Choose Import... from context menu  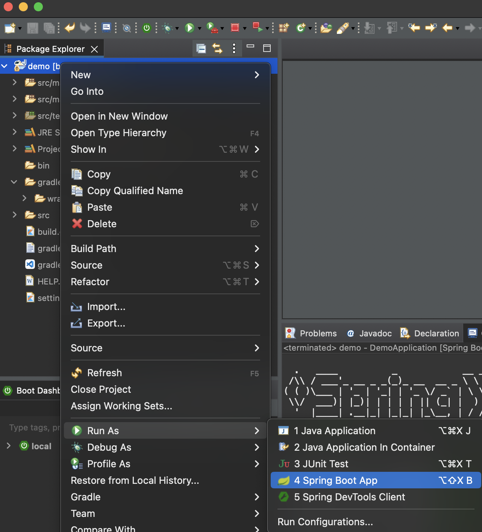[x=165, y=307]
